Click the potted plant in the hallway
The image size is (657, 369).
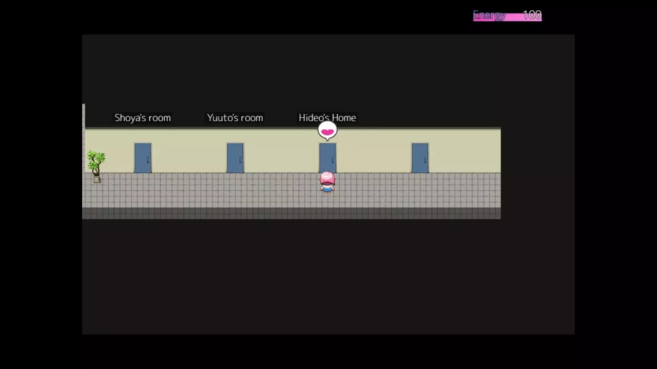pos(95,162)
